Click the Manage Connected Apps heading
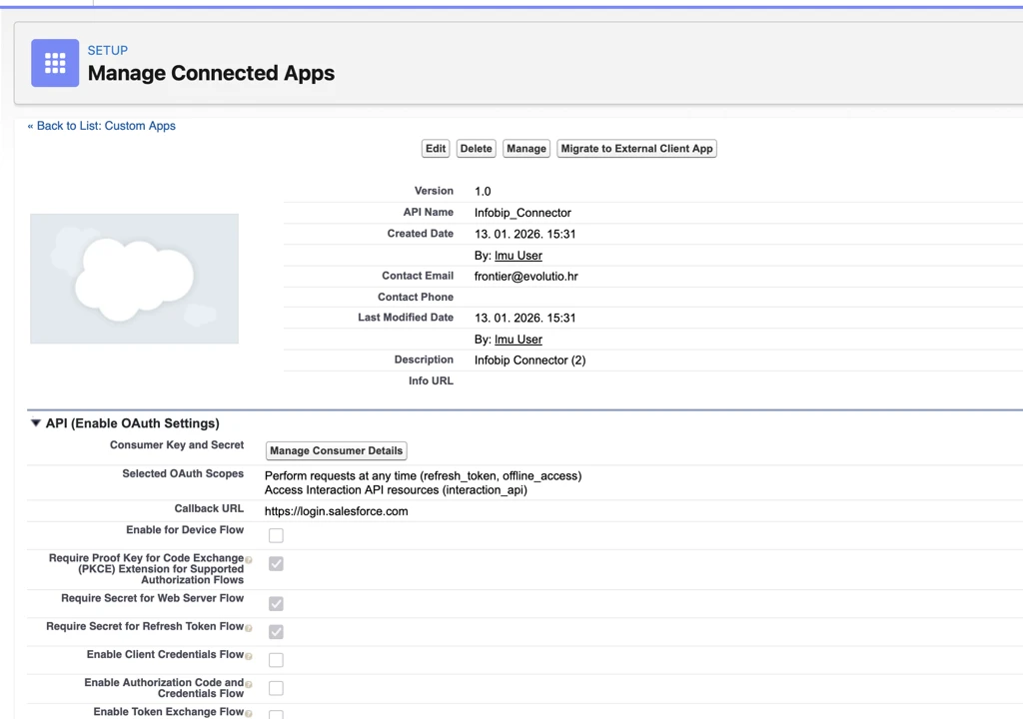Viewport: 1023px width, 719px height. click(212, 73)
